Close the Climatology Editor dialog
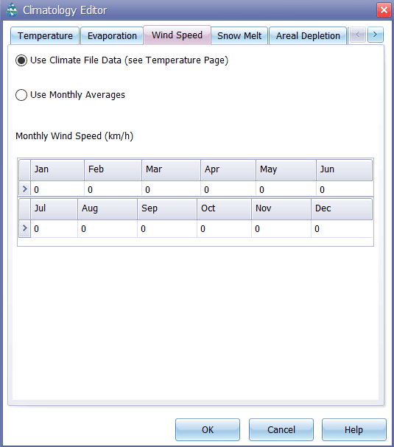Screen dimensions: 394x447 click(x=384, y=10)
